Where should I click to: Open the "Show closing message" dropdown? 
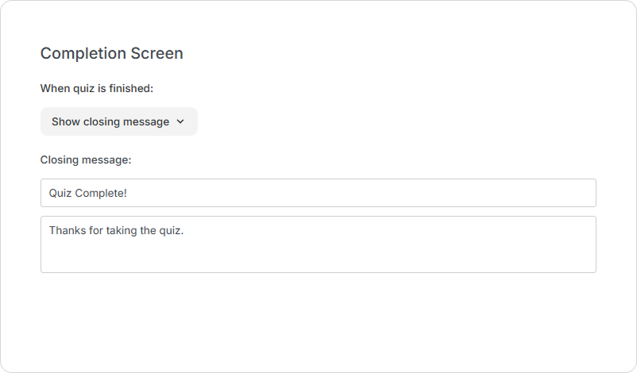coord(118,121)
